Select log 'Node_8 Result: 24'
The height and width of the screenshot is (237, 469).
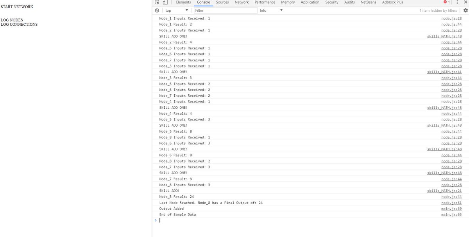[x=177, y=196]
